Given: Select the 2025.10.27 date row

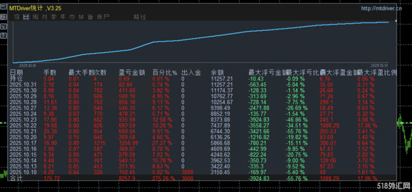Looking at the screenshot, I should [23, 108].
